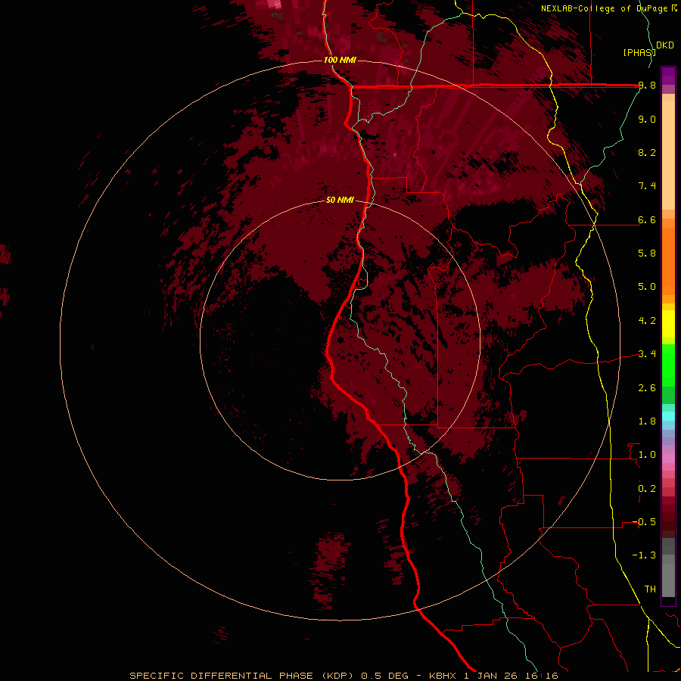Click the 100 NMI range ring label
This screenshot has height=681, width=681.
pyautogui.click(x=340, y=60)
